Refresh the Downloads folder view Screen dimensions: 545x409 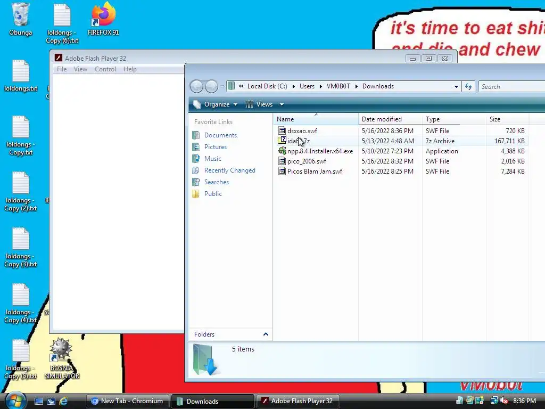(468, 87)
